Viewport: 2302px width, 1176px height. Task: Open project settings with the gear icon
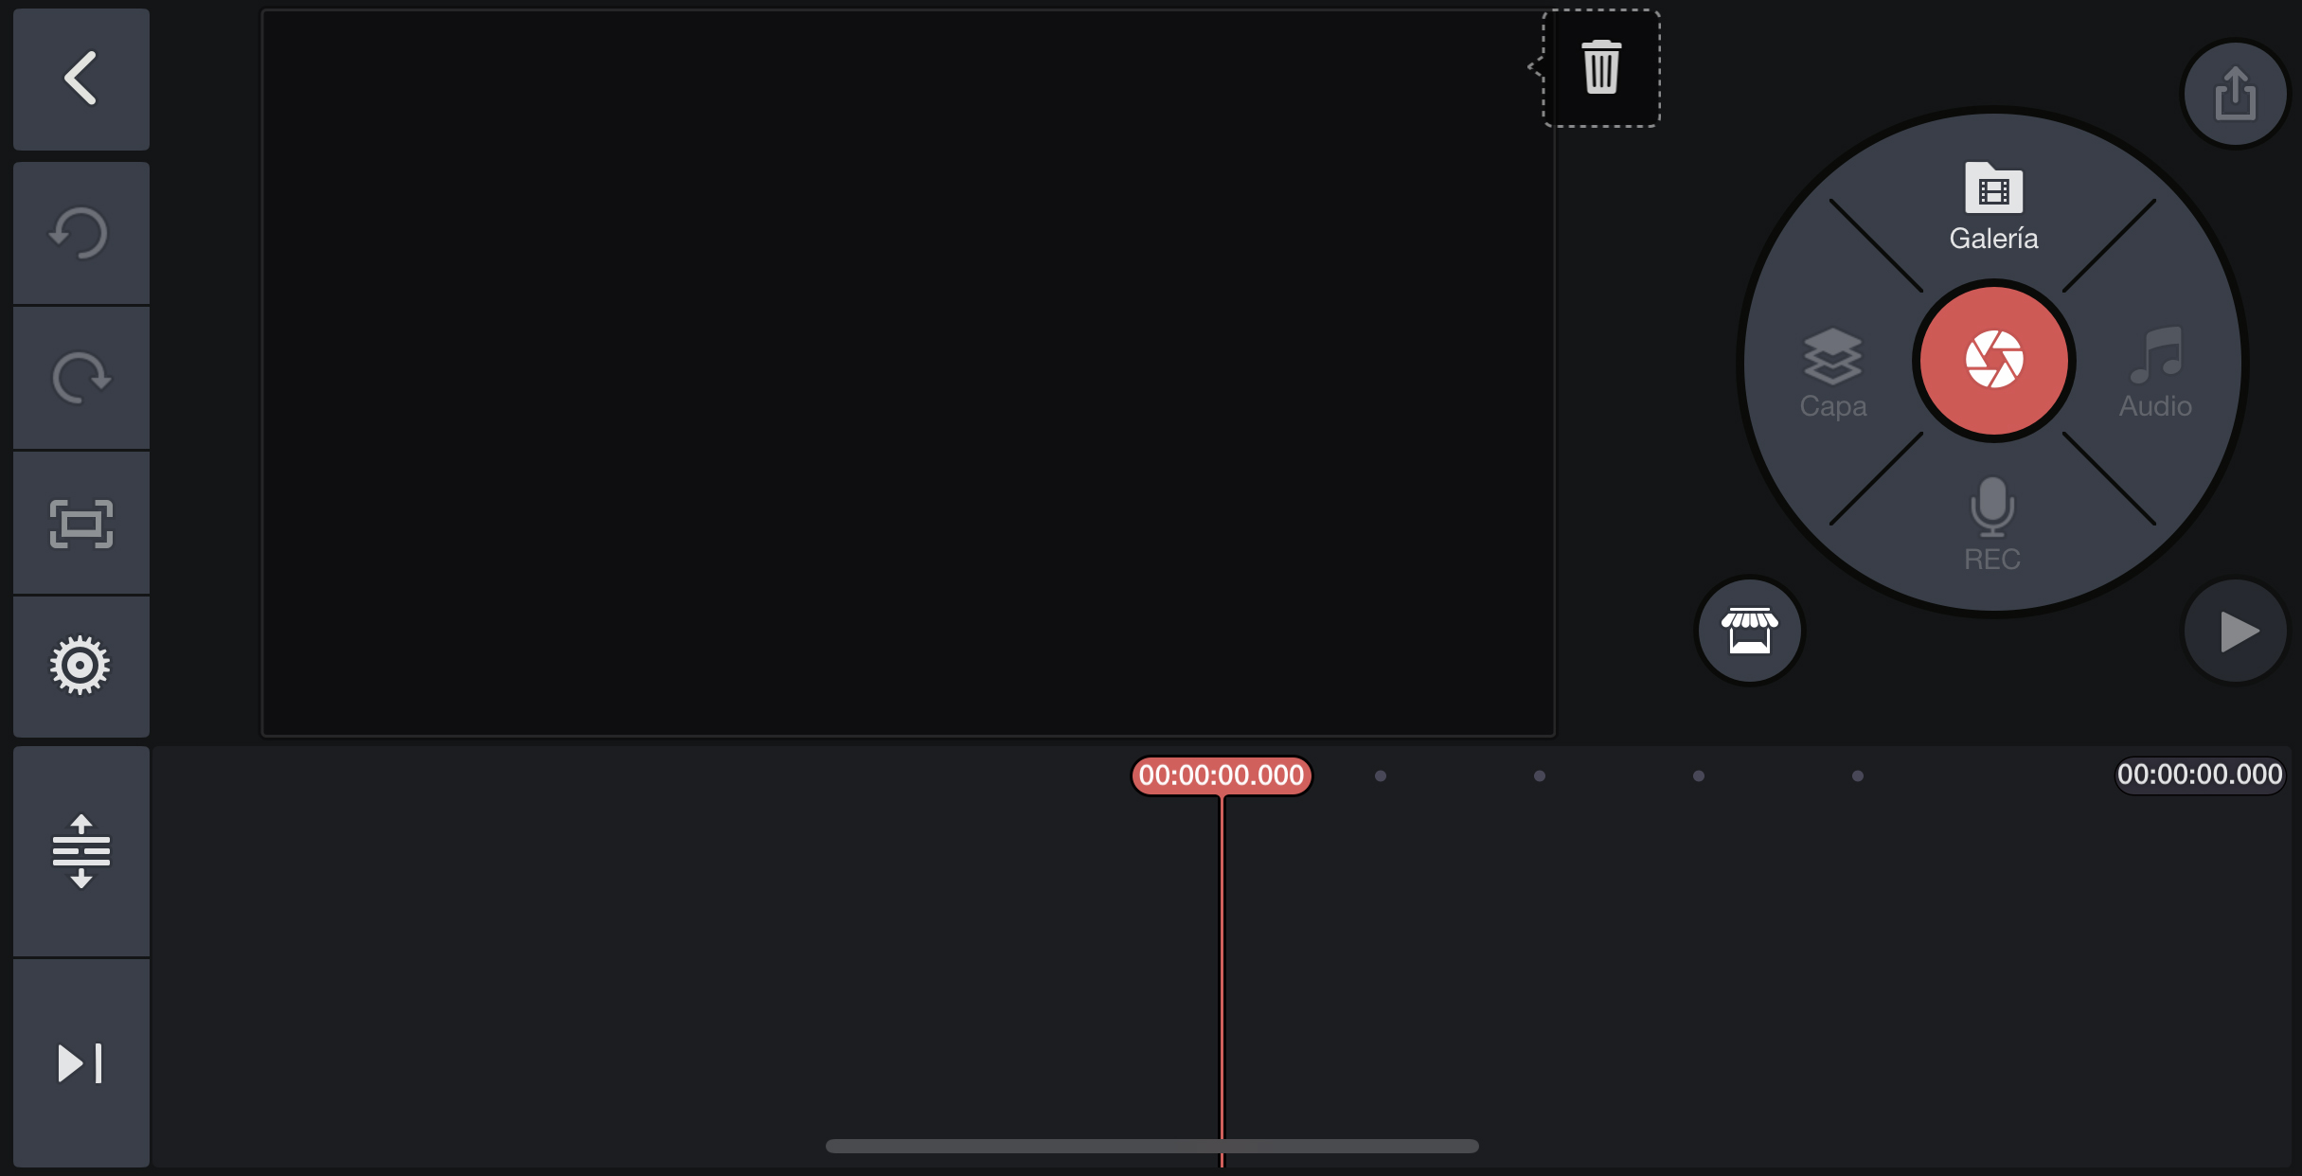tap(81, 666)
